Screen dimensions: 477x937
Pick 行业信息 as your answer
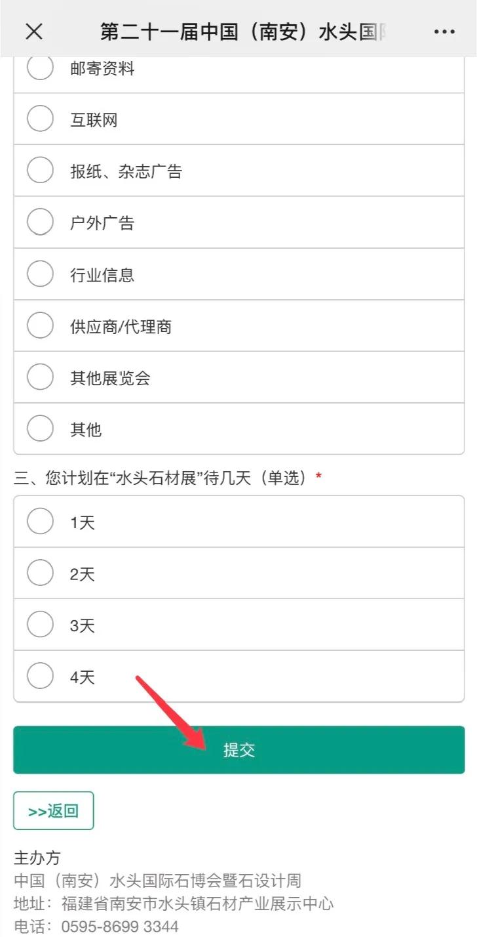(x=40, y=274)
